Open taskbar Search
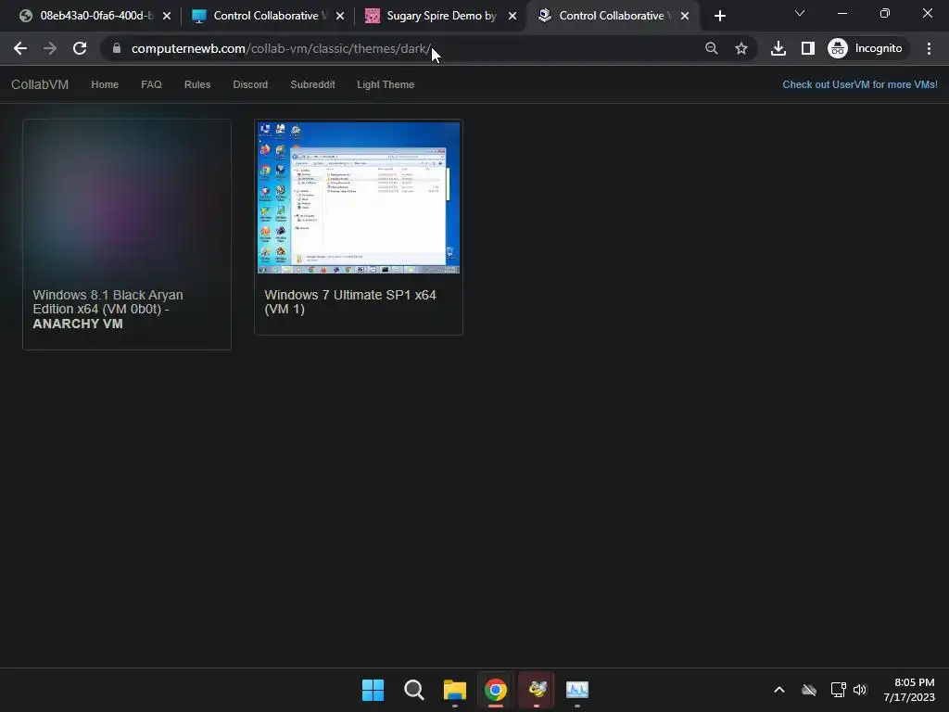Screen dimensions: 949x712 414,690
